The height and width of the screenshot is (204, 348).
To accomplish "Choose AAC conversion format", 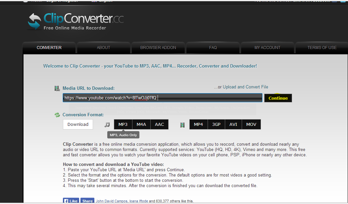I will click(x=159, y=124).
